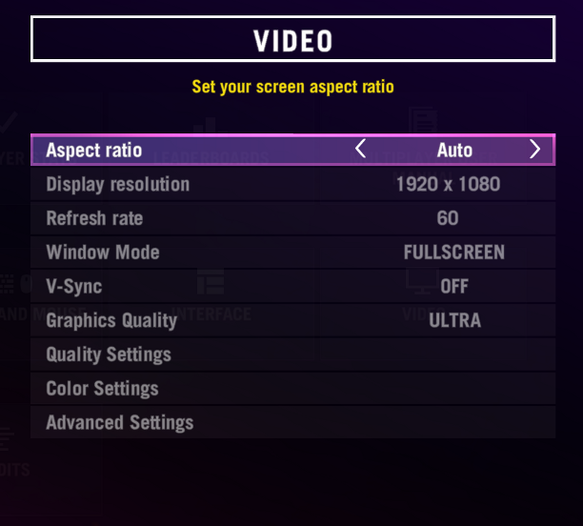
Task: Change the 1920 x 1080 resolution value
Action: 448,184
